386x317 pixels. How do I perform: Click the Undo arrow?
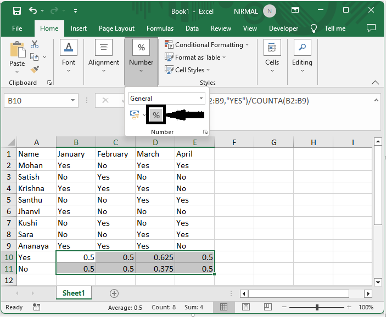pyautogui.click(x=33, y=10)
